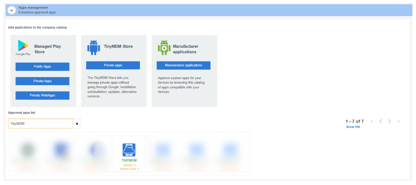Open the Manufacturer applications button
The image size is (416, 185).
click(x=184, y=65)
